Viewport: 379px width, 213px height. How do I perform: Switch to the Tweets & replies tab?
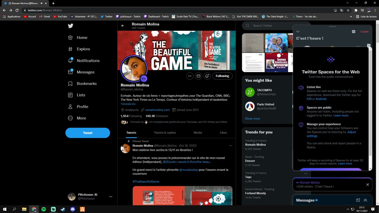(x=165, y=133)
